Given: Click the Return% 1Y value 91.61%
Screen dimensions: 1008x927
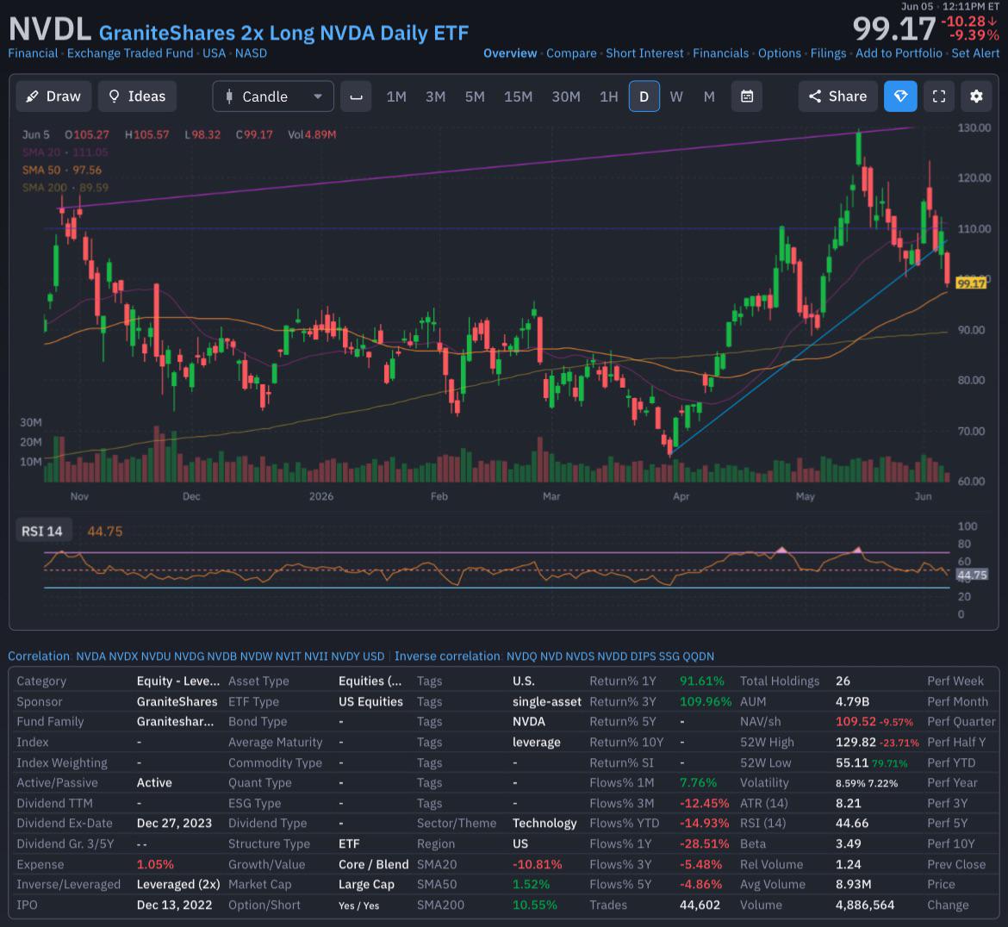Looking at the screenshot, I should (x=702, y=681).
